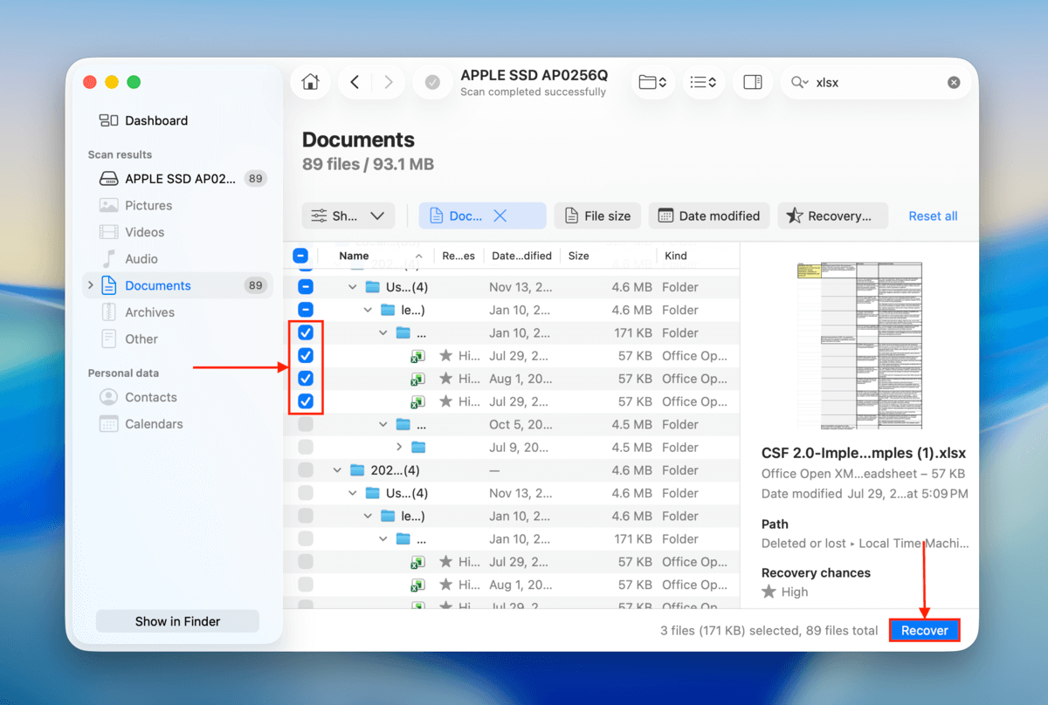Collapse the 202...(4) folder tree
The width and height of the screenshot is (1048, 705).
coord(337,469)
